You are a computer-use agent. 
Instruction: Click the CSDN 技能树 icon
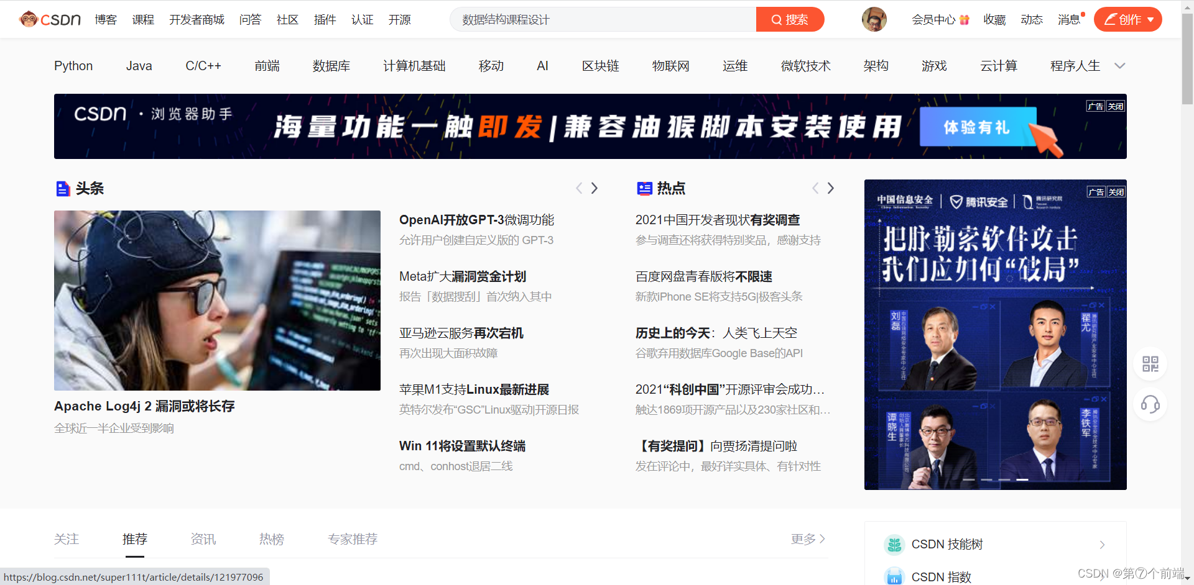[894, 545]
